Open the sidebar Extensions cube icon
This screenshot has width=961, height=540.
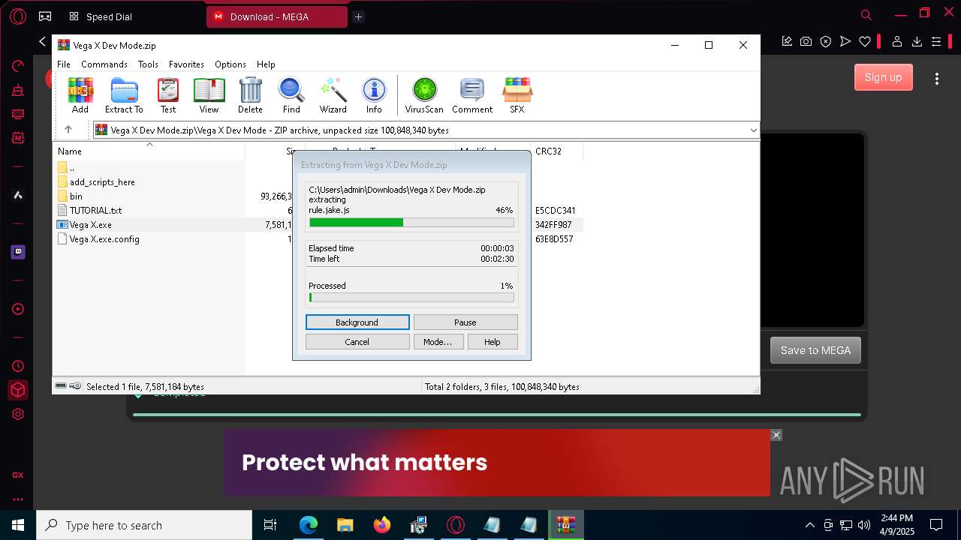tap(18, 390)
